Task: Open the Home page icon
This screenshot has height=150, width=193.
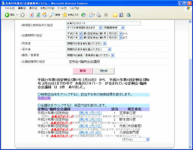Action: coord(45,15)
